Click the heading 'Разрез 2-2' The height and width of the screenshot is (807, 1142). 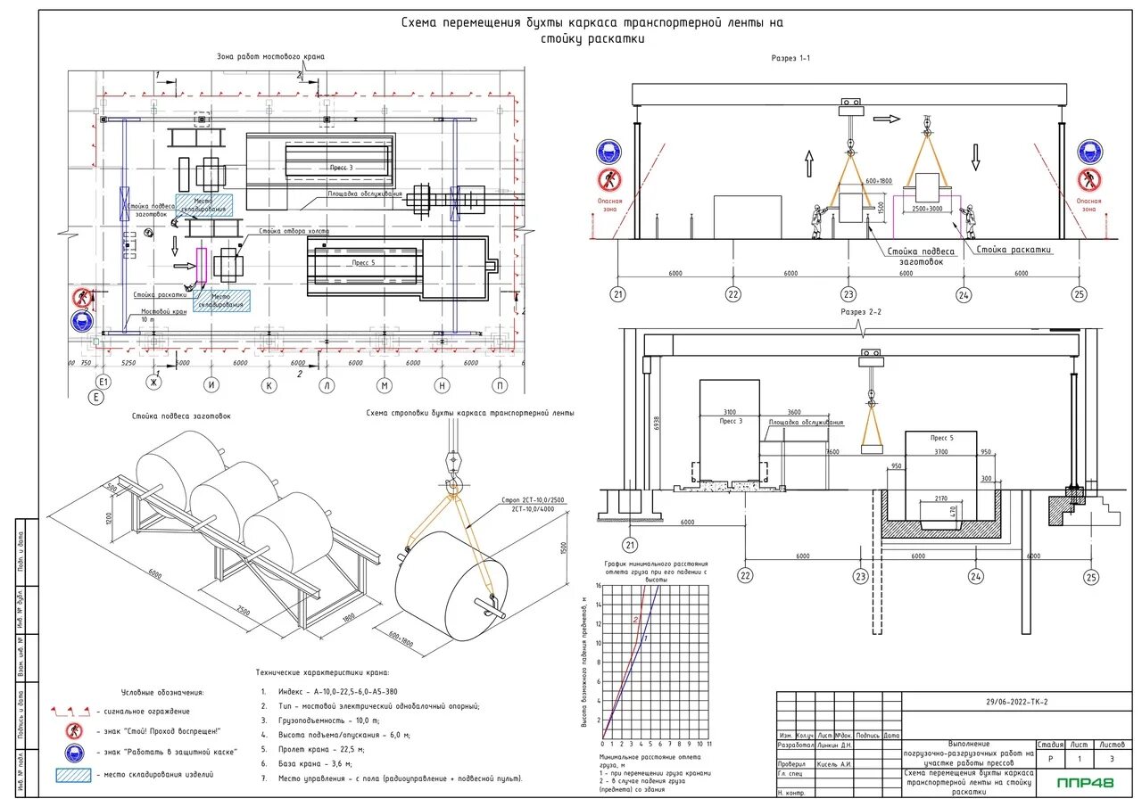[861, 312]
